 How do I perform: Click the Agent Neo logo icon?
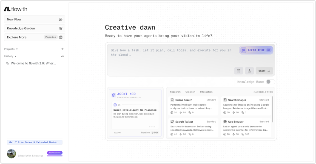[x=114, y=95]
